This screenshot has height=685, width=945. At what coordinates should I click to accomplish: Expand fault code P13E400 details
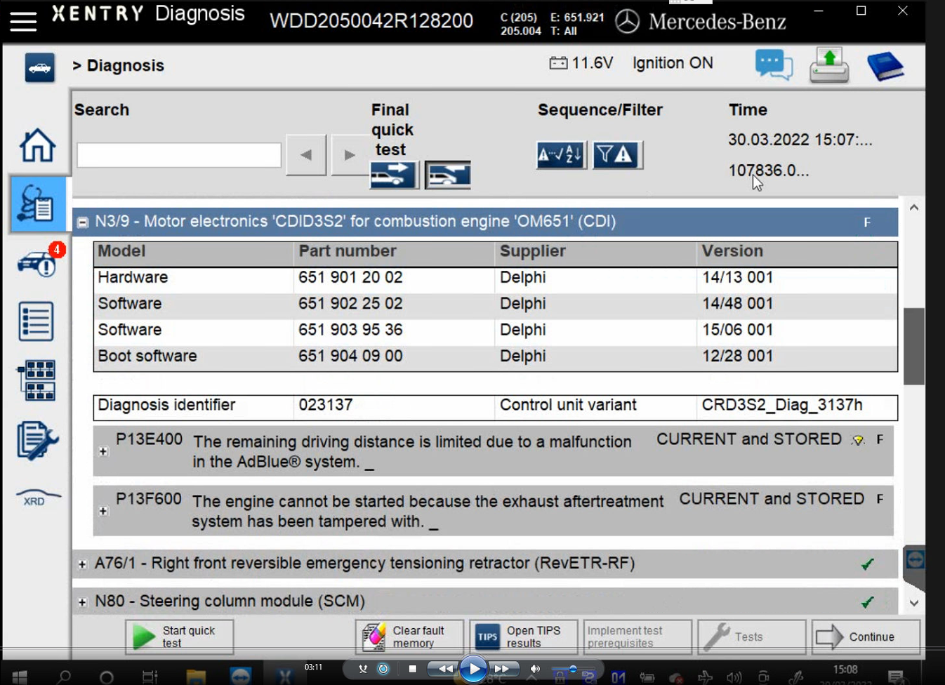point(103,451)
